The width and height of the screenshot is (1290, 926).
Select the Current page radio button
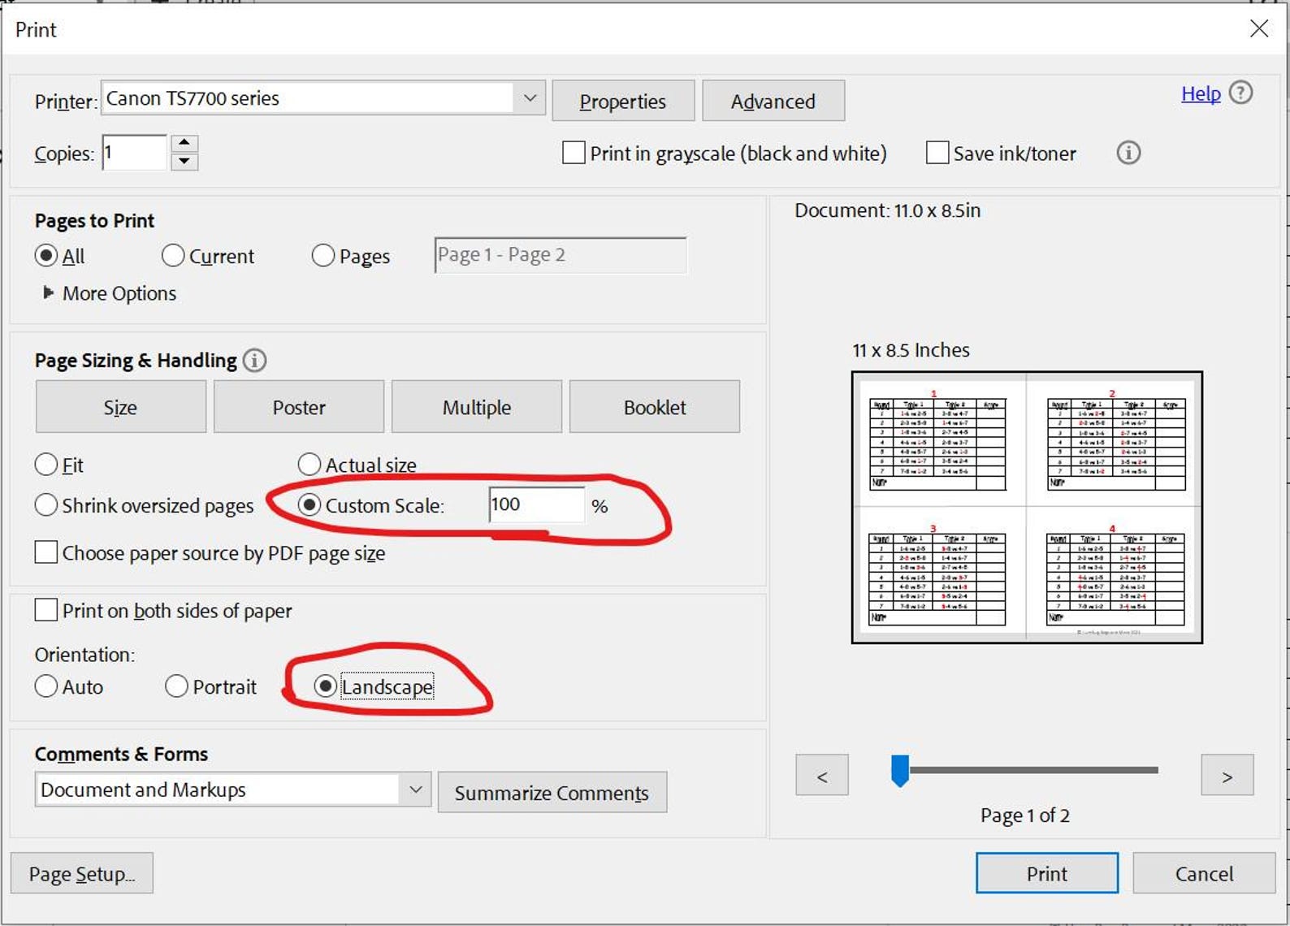click(x=173, y=256)
